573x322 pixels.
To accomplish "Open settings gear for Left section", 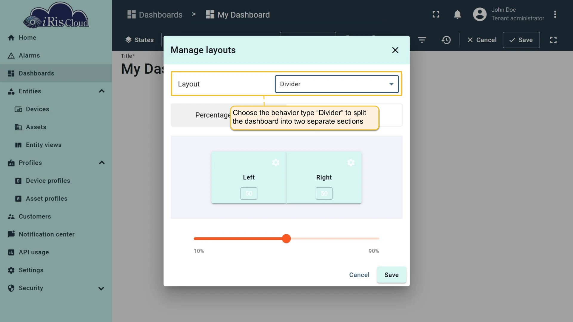I will tap(275, 162).
